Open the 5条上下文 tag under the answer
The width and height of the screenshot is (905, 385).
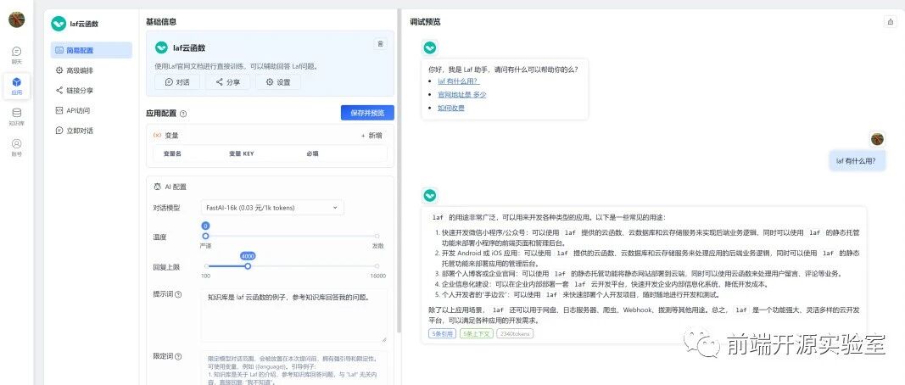tap(476, 333)
